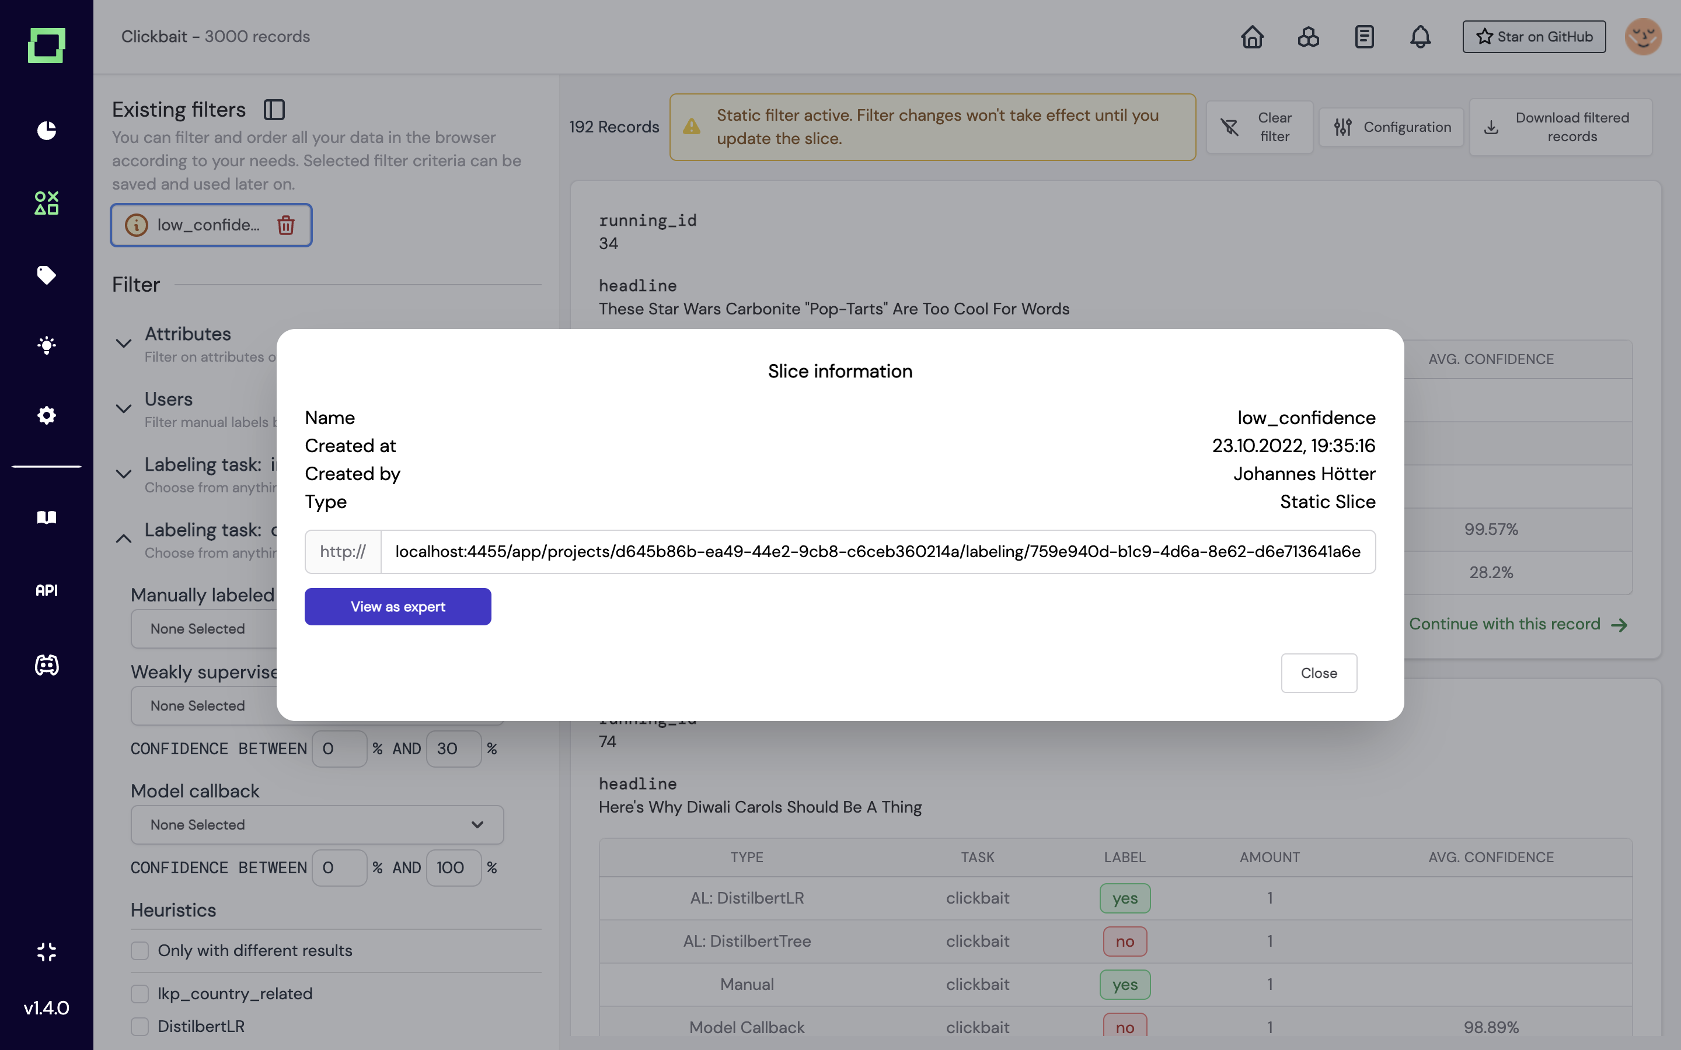
Task: Open the documentation page icon in header
Action: point(1363,37)
